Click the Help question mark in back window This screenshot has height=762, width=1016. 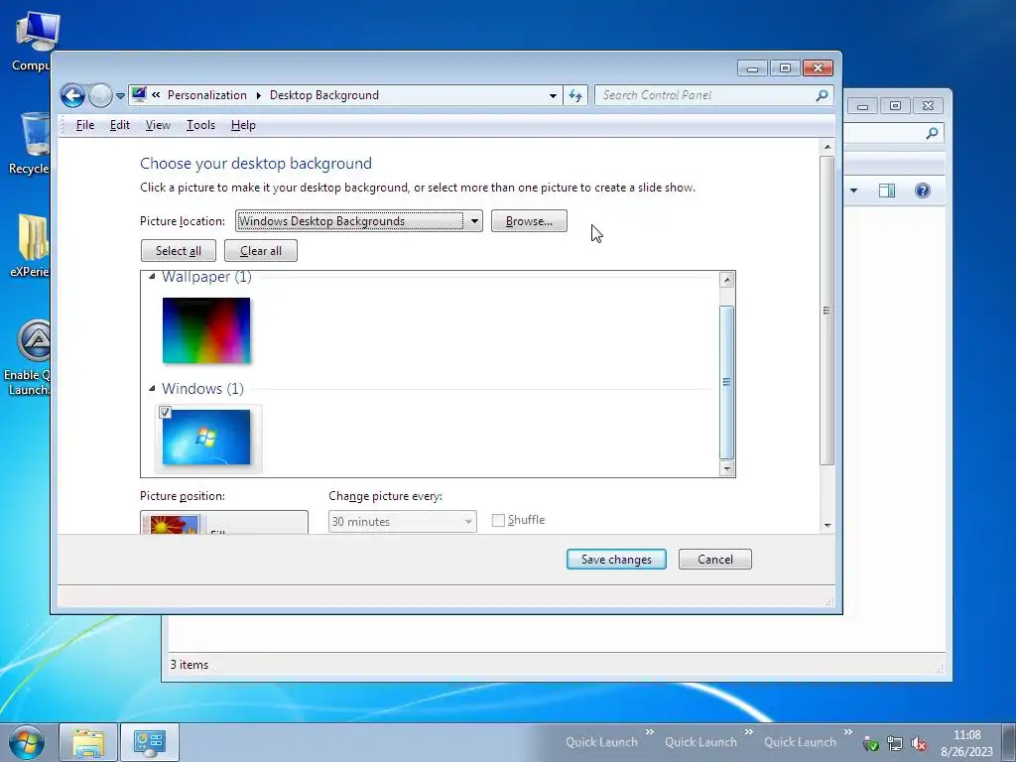click(922, 190)
